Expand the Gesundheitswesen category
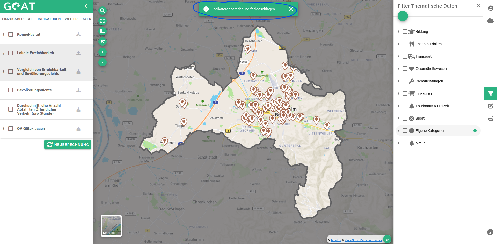 399,69
